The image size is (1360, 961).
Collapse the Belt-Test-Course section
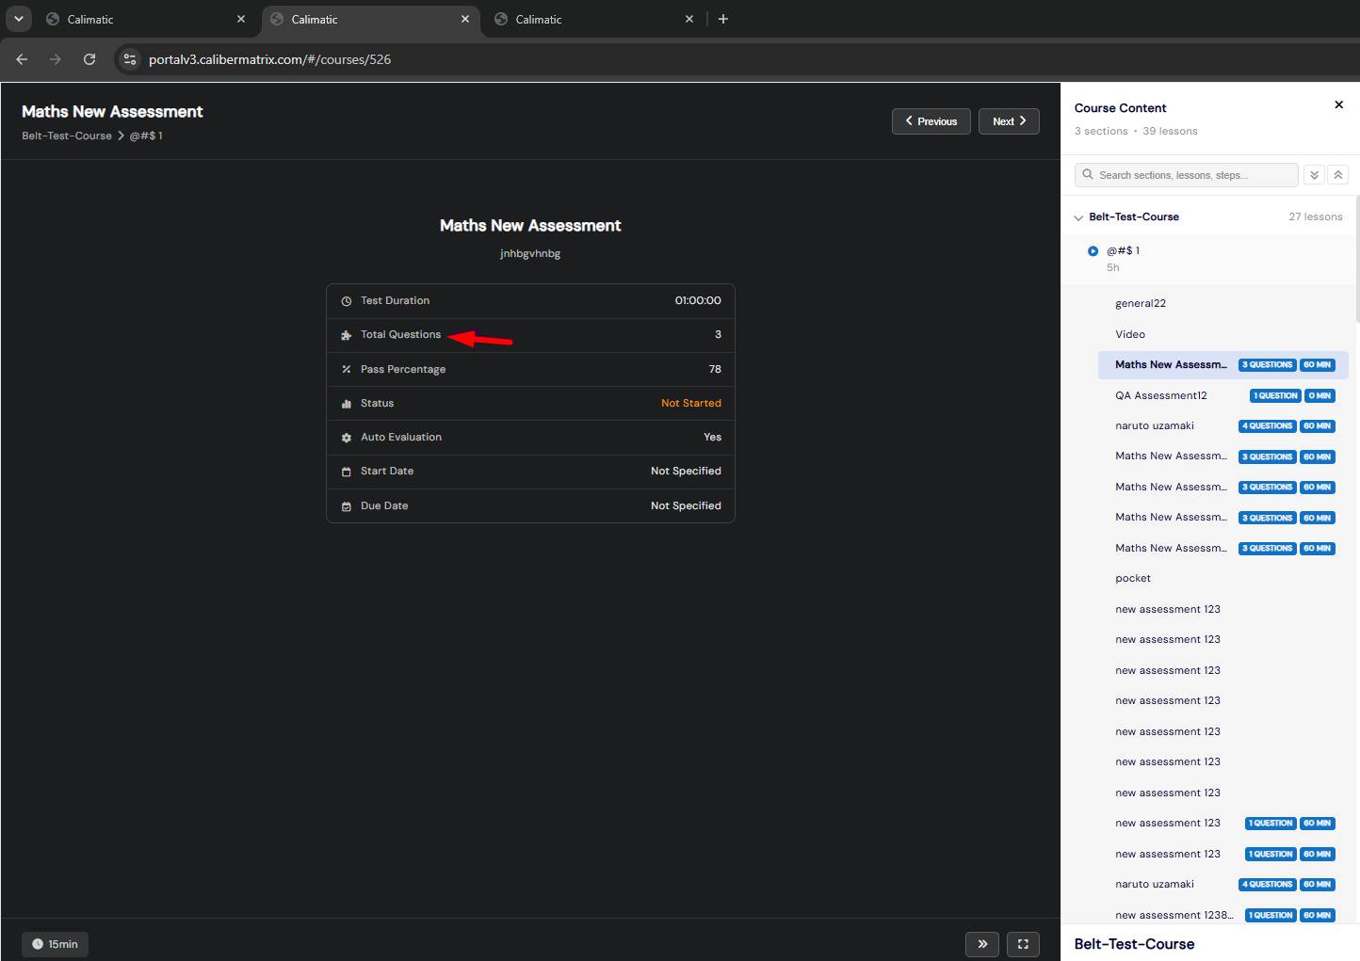click(1078, 217)
